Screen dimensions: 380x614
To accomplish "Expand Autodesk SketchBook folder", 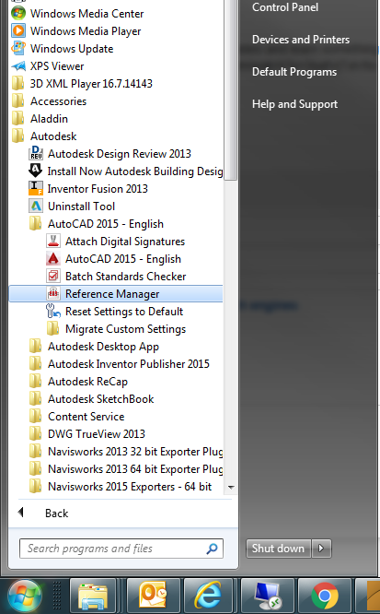I will 91,399.
